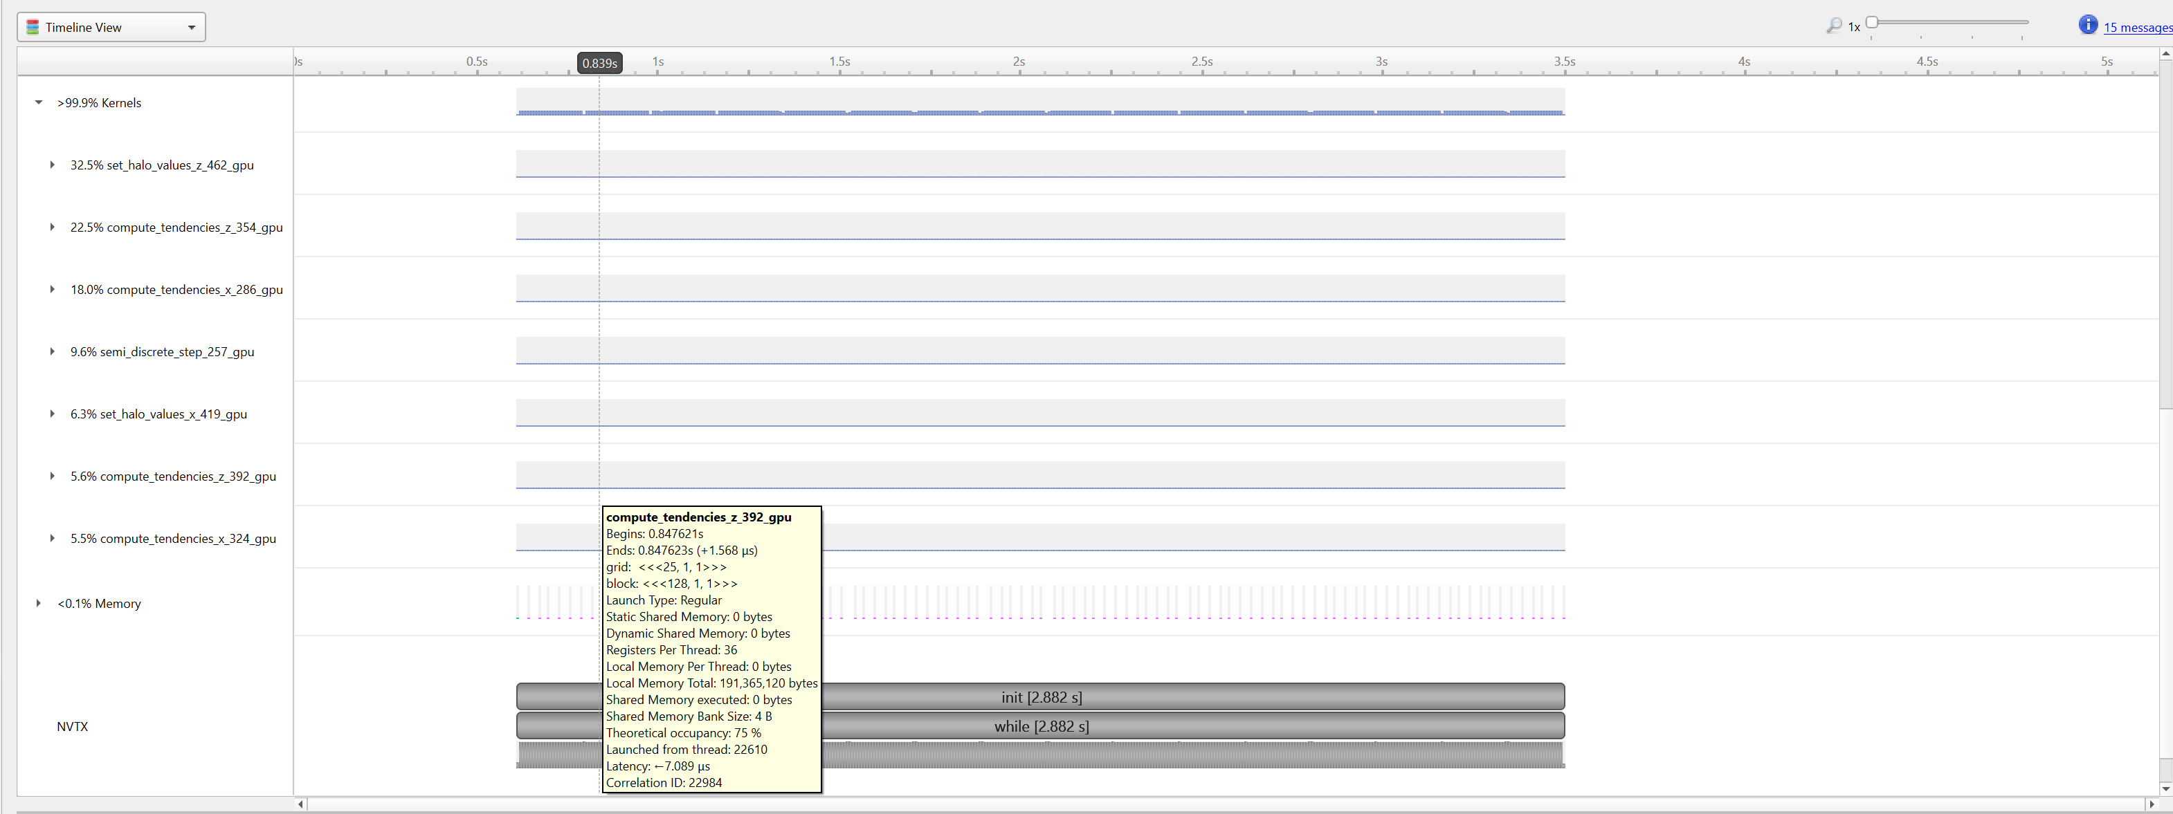This screenshot has height=814, width=2173.
Task: Click vertical scrollbar down arrow
Action: (x=2165, y=790)
